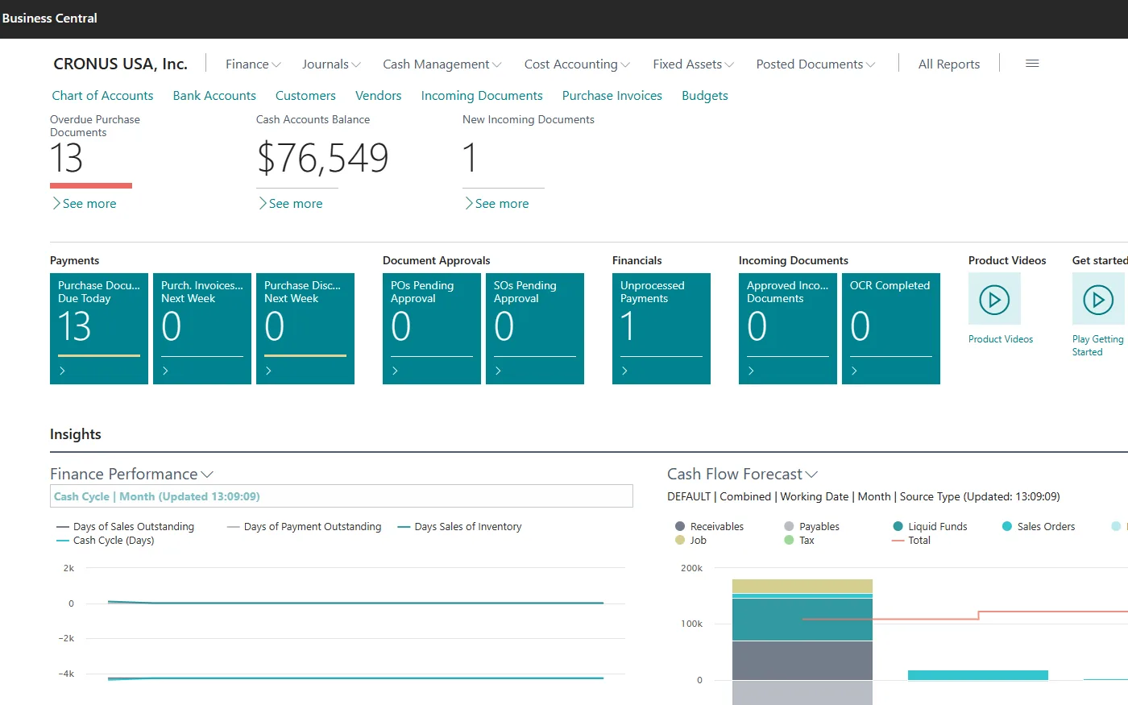
Task: Open arrow on Approved Incoming Documents tile
Action: (x=751, y=371)
